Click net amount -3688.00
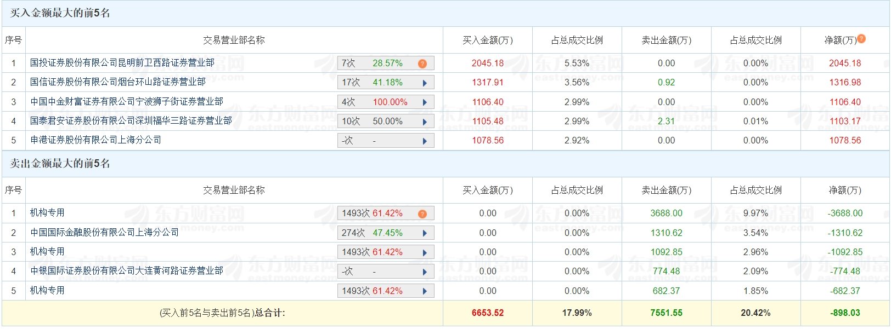The height and width of the screenshot is (329, 891). coord(845,213)
